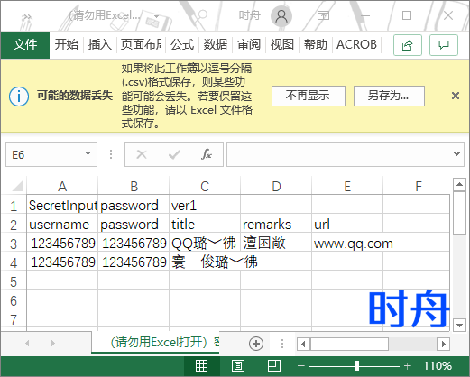Click the horizontal scrollbar thumb
Viewport: 470px width, 377px height.
pyautogui.click(x=349, y=344)
